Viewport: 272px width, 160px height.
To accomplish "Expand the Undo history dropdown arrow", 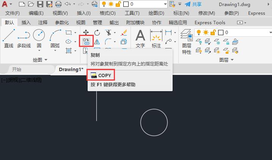I will pyautogui.click(x=74, y=4).
